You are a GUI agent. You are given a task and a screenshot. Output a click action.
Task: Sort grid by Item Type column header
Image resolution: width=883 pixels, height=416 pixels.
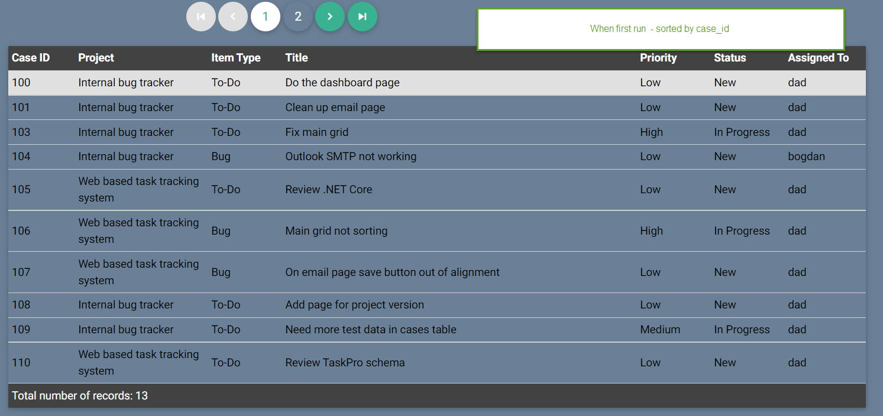click(236, 58)
